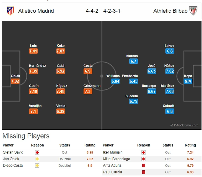The image size is (202, 177).
Task: Click Oblak's goalkeeper name on the pitch
Action: tap(15, 76)
